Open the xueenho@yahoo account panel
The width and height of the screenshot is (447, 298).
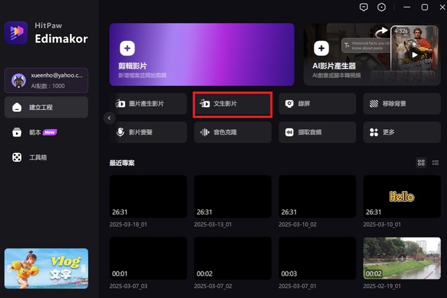[46, 81]
